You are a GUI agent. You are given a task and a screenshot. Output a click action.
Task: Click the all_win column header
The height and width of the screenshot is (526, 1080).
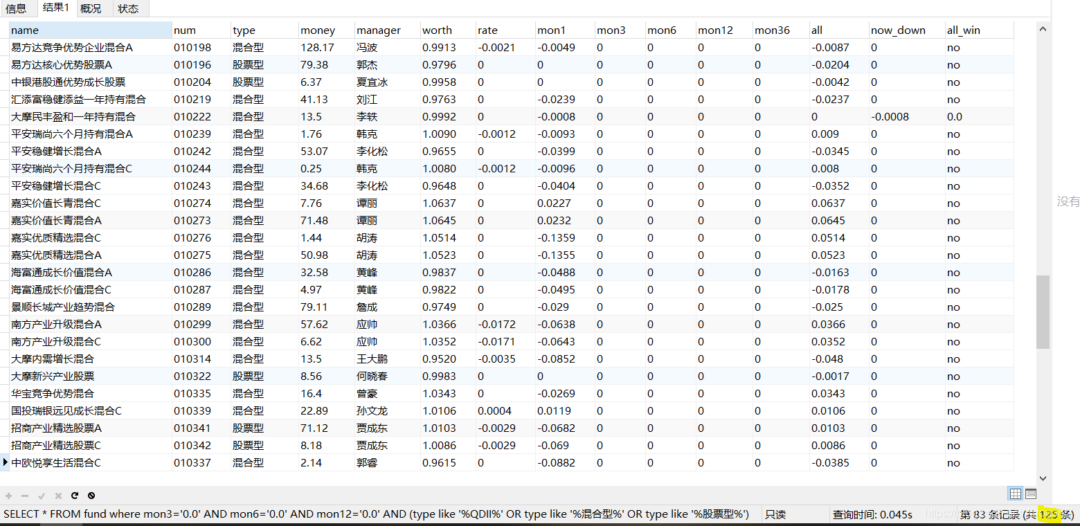coord(979,30)
